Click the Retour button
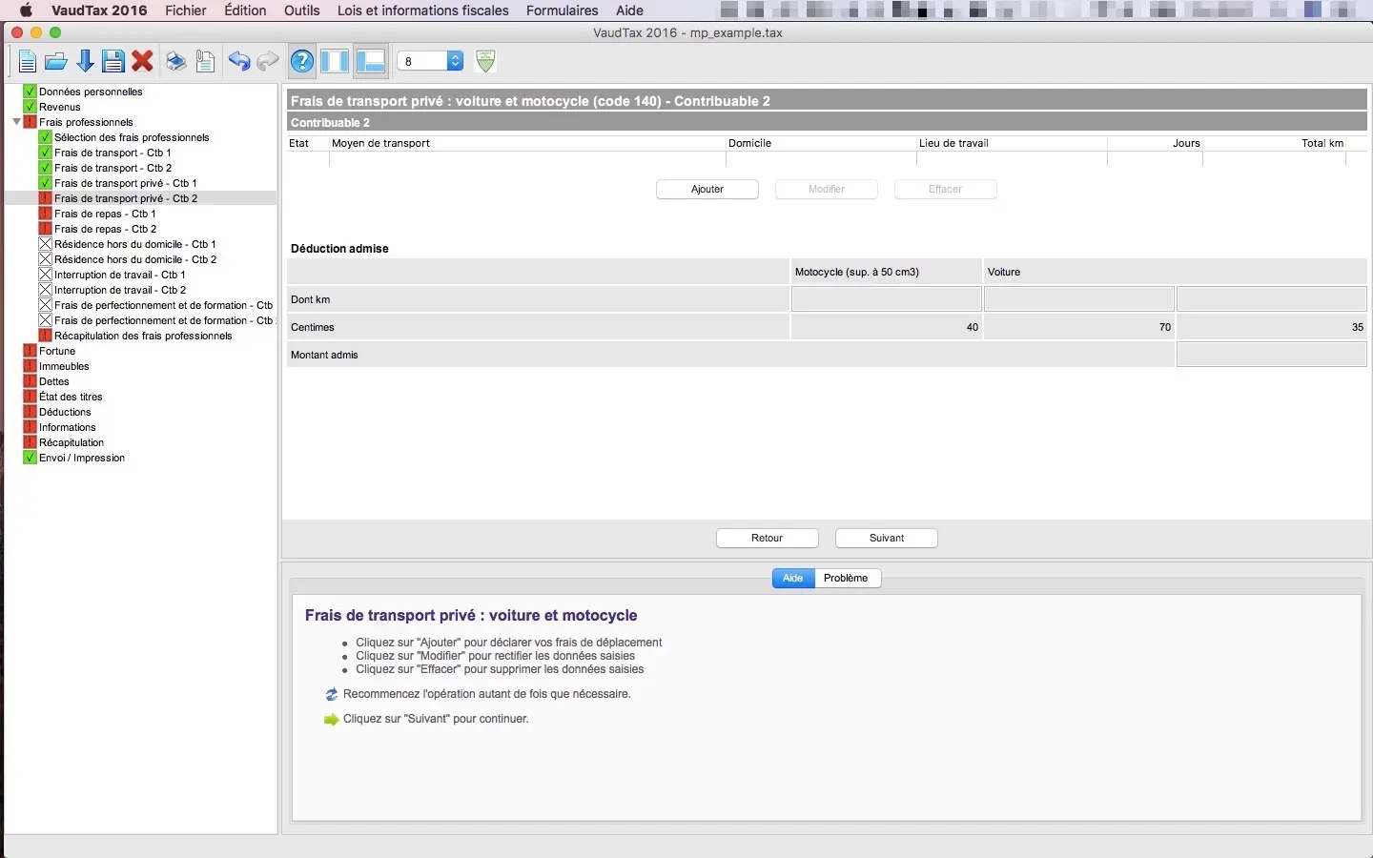The width and height of the screenshot is (1373, 858). tap(768, 538)
